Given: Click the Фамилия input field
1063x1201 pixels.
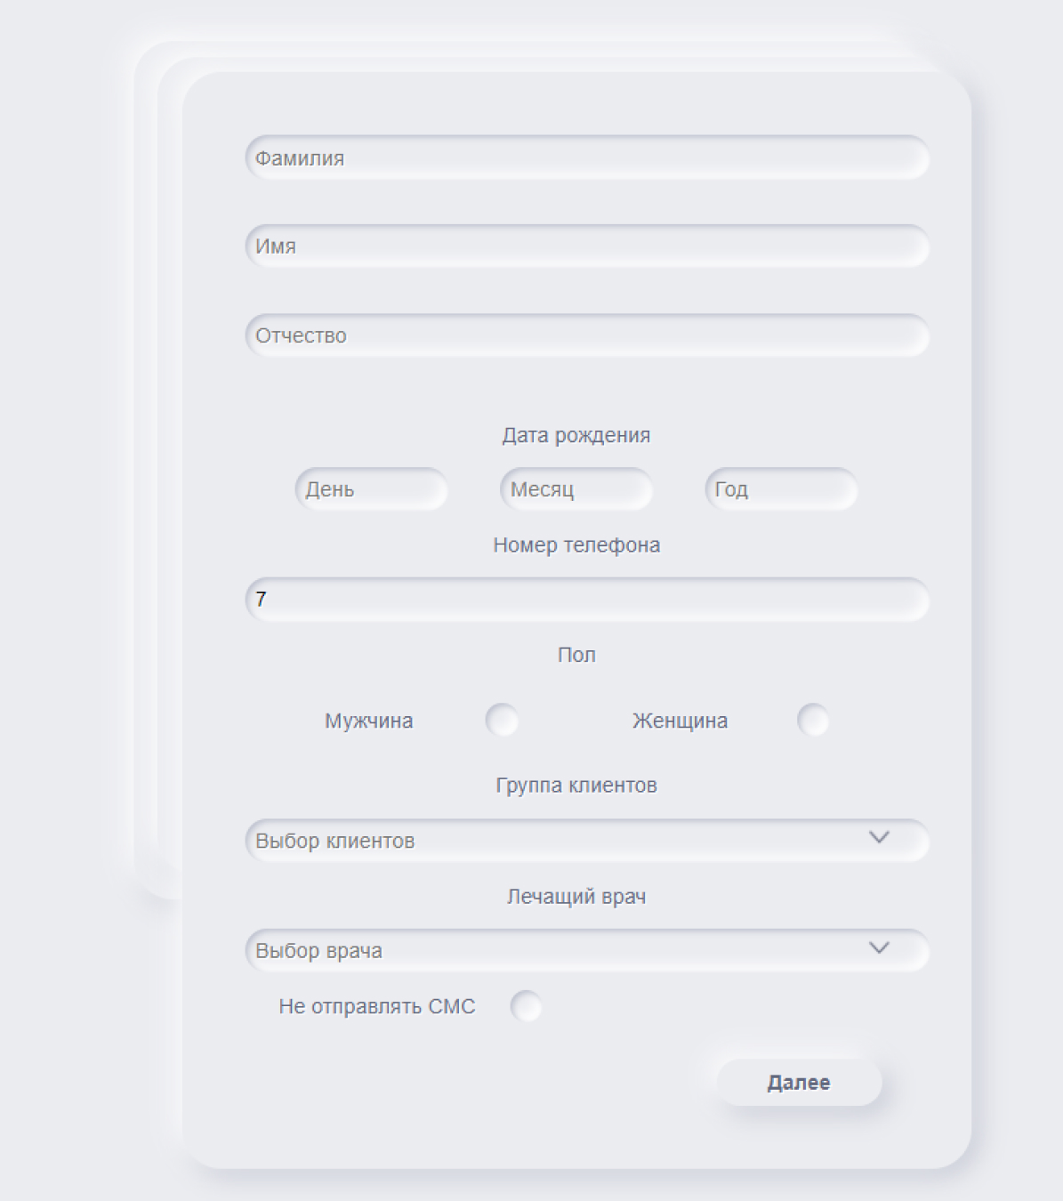Looking at the screenshot, I should click(587, 158).
